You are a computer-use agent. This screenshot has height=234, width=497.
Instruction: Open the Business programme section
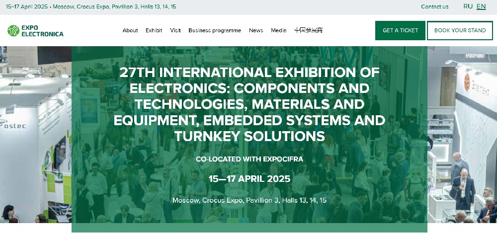[215, 30]
